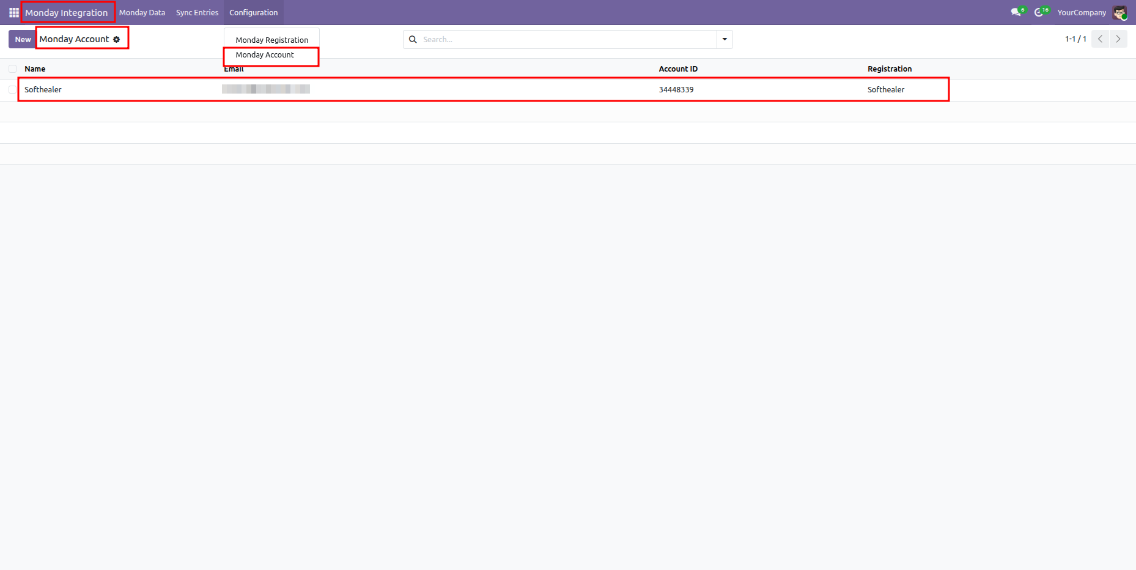The image size is (1136, 570).
Task: Choose Monday Account from dropdown
Action: coord(265,55)
